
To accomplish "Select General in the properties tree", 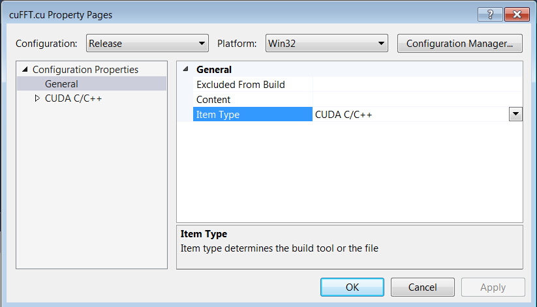I will tap(61, 84).
